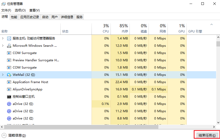
Task: Click the 10.0 MB memory value
Action: 122,60
